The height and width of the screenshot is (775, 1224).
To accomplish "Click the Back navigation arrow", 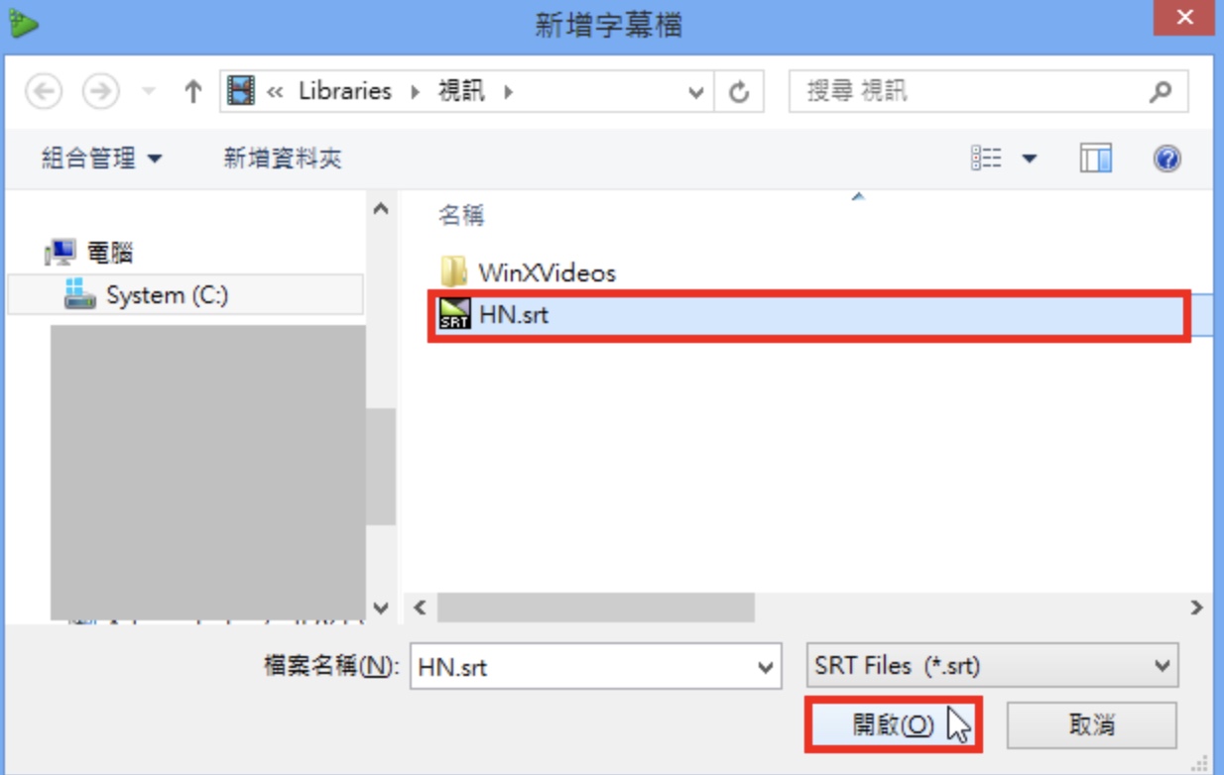I will point(43,92).
